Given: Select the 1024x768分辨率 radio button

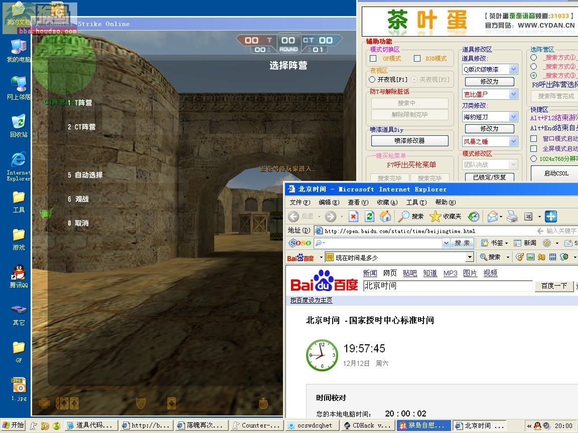Looking at the screenshot, I should (533, 159).
